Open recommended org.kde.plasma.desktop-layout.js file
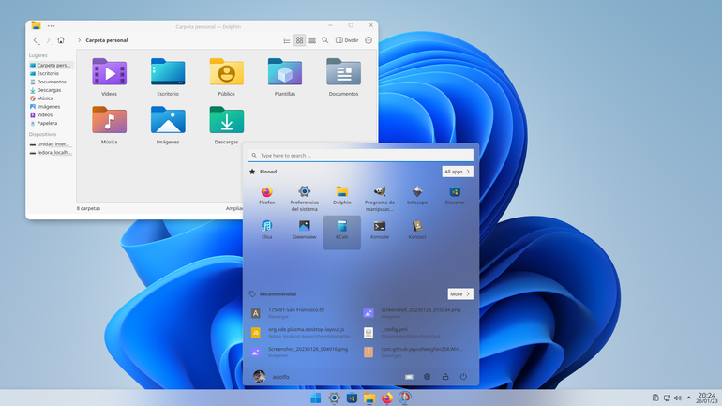 tap(304, 332)
